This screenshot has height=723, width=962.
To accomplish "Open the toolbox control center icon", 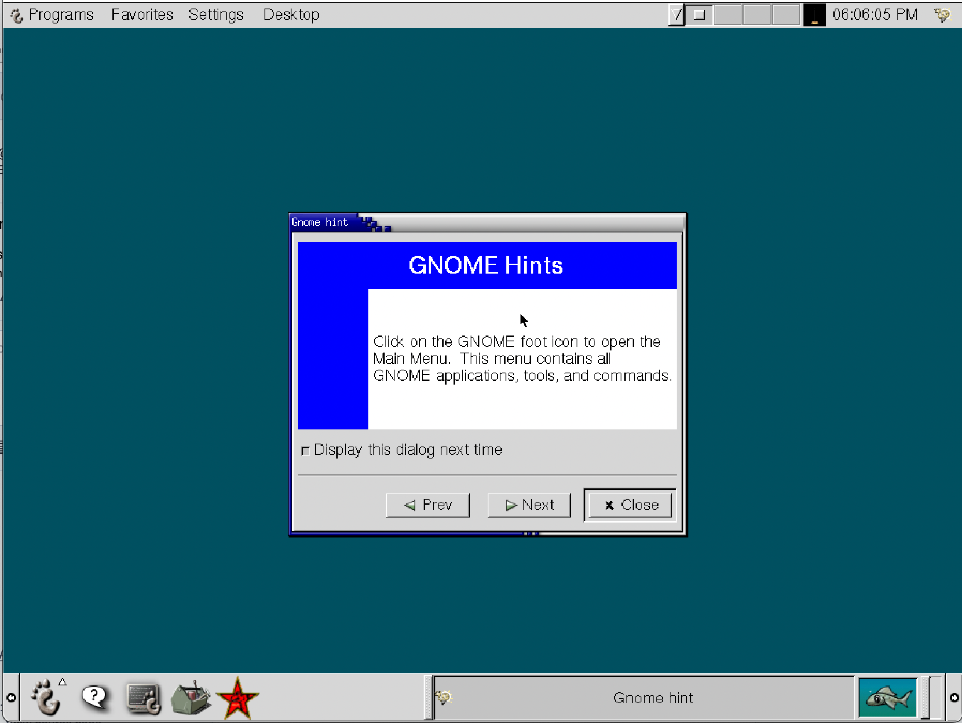I will (191, 698).
